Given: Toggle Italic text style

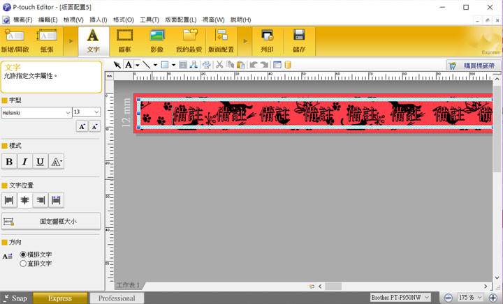Looking at the screenshot, I should coord(24,162).
